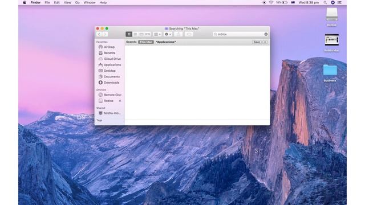The image size is (365, 205).
Task: Open the Go menu
Action: tap(78, 2)
